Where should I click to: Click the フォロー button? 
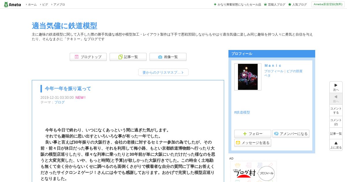(x=253, y=134)
